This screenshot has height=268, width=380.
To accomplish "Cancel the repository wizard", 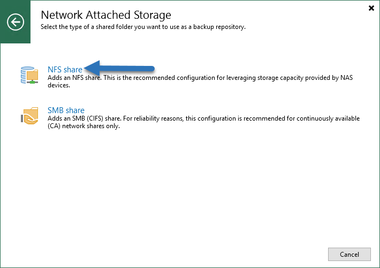I will 349,254.
